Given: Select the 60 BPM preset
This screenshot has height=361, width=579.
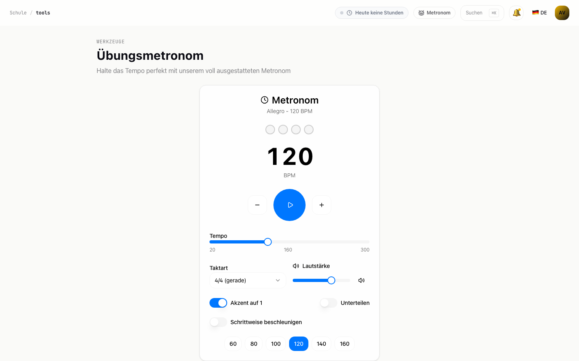Looking at the screenshot, I should (x=233, y=344).
